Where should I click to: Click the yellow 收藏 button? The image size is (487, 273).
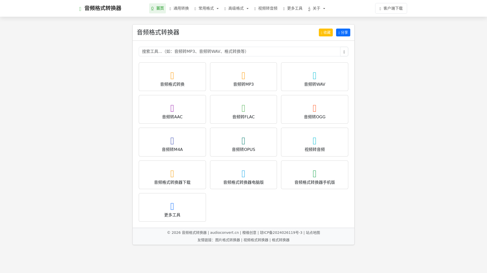coord(326,32)
